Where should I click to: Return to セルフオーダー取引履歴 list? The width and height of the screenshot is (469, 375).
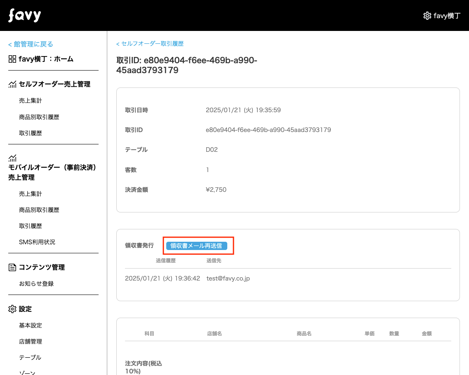pos(150,44)
